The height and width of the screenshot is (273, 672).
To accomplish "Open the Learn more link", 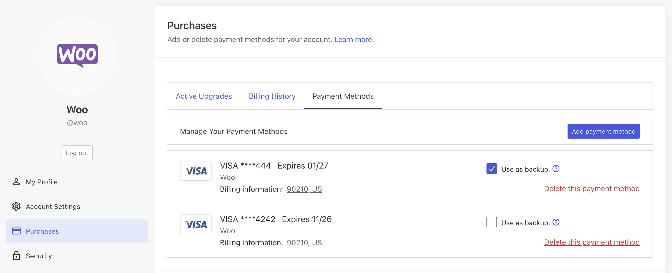I will pos(353,39).
